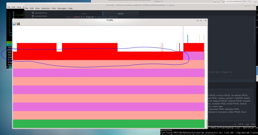Click the matlab-glselector.sh terminal output line
The width and height of the screenshot is (258, 135).
[x=209, y=132]
